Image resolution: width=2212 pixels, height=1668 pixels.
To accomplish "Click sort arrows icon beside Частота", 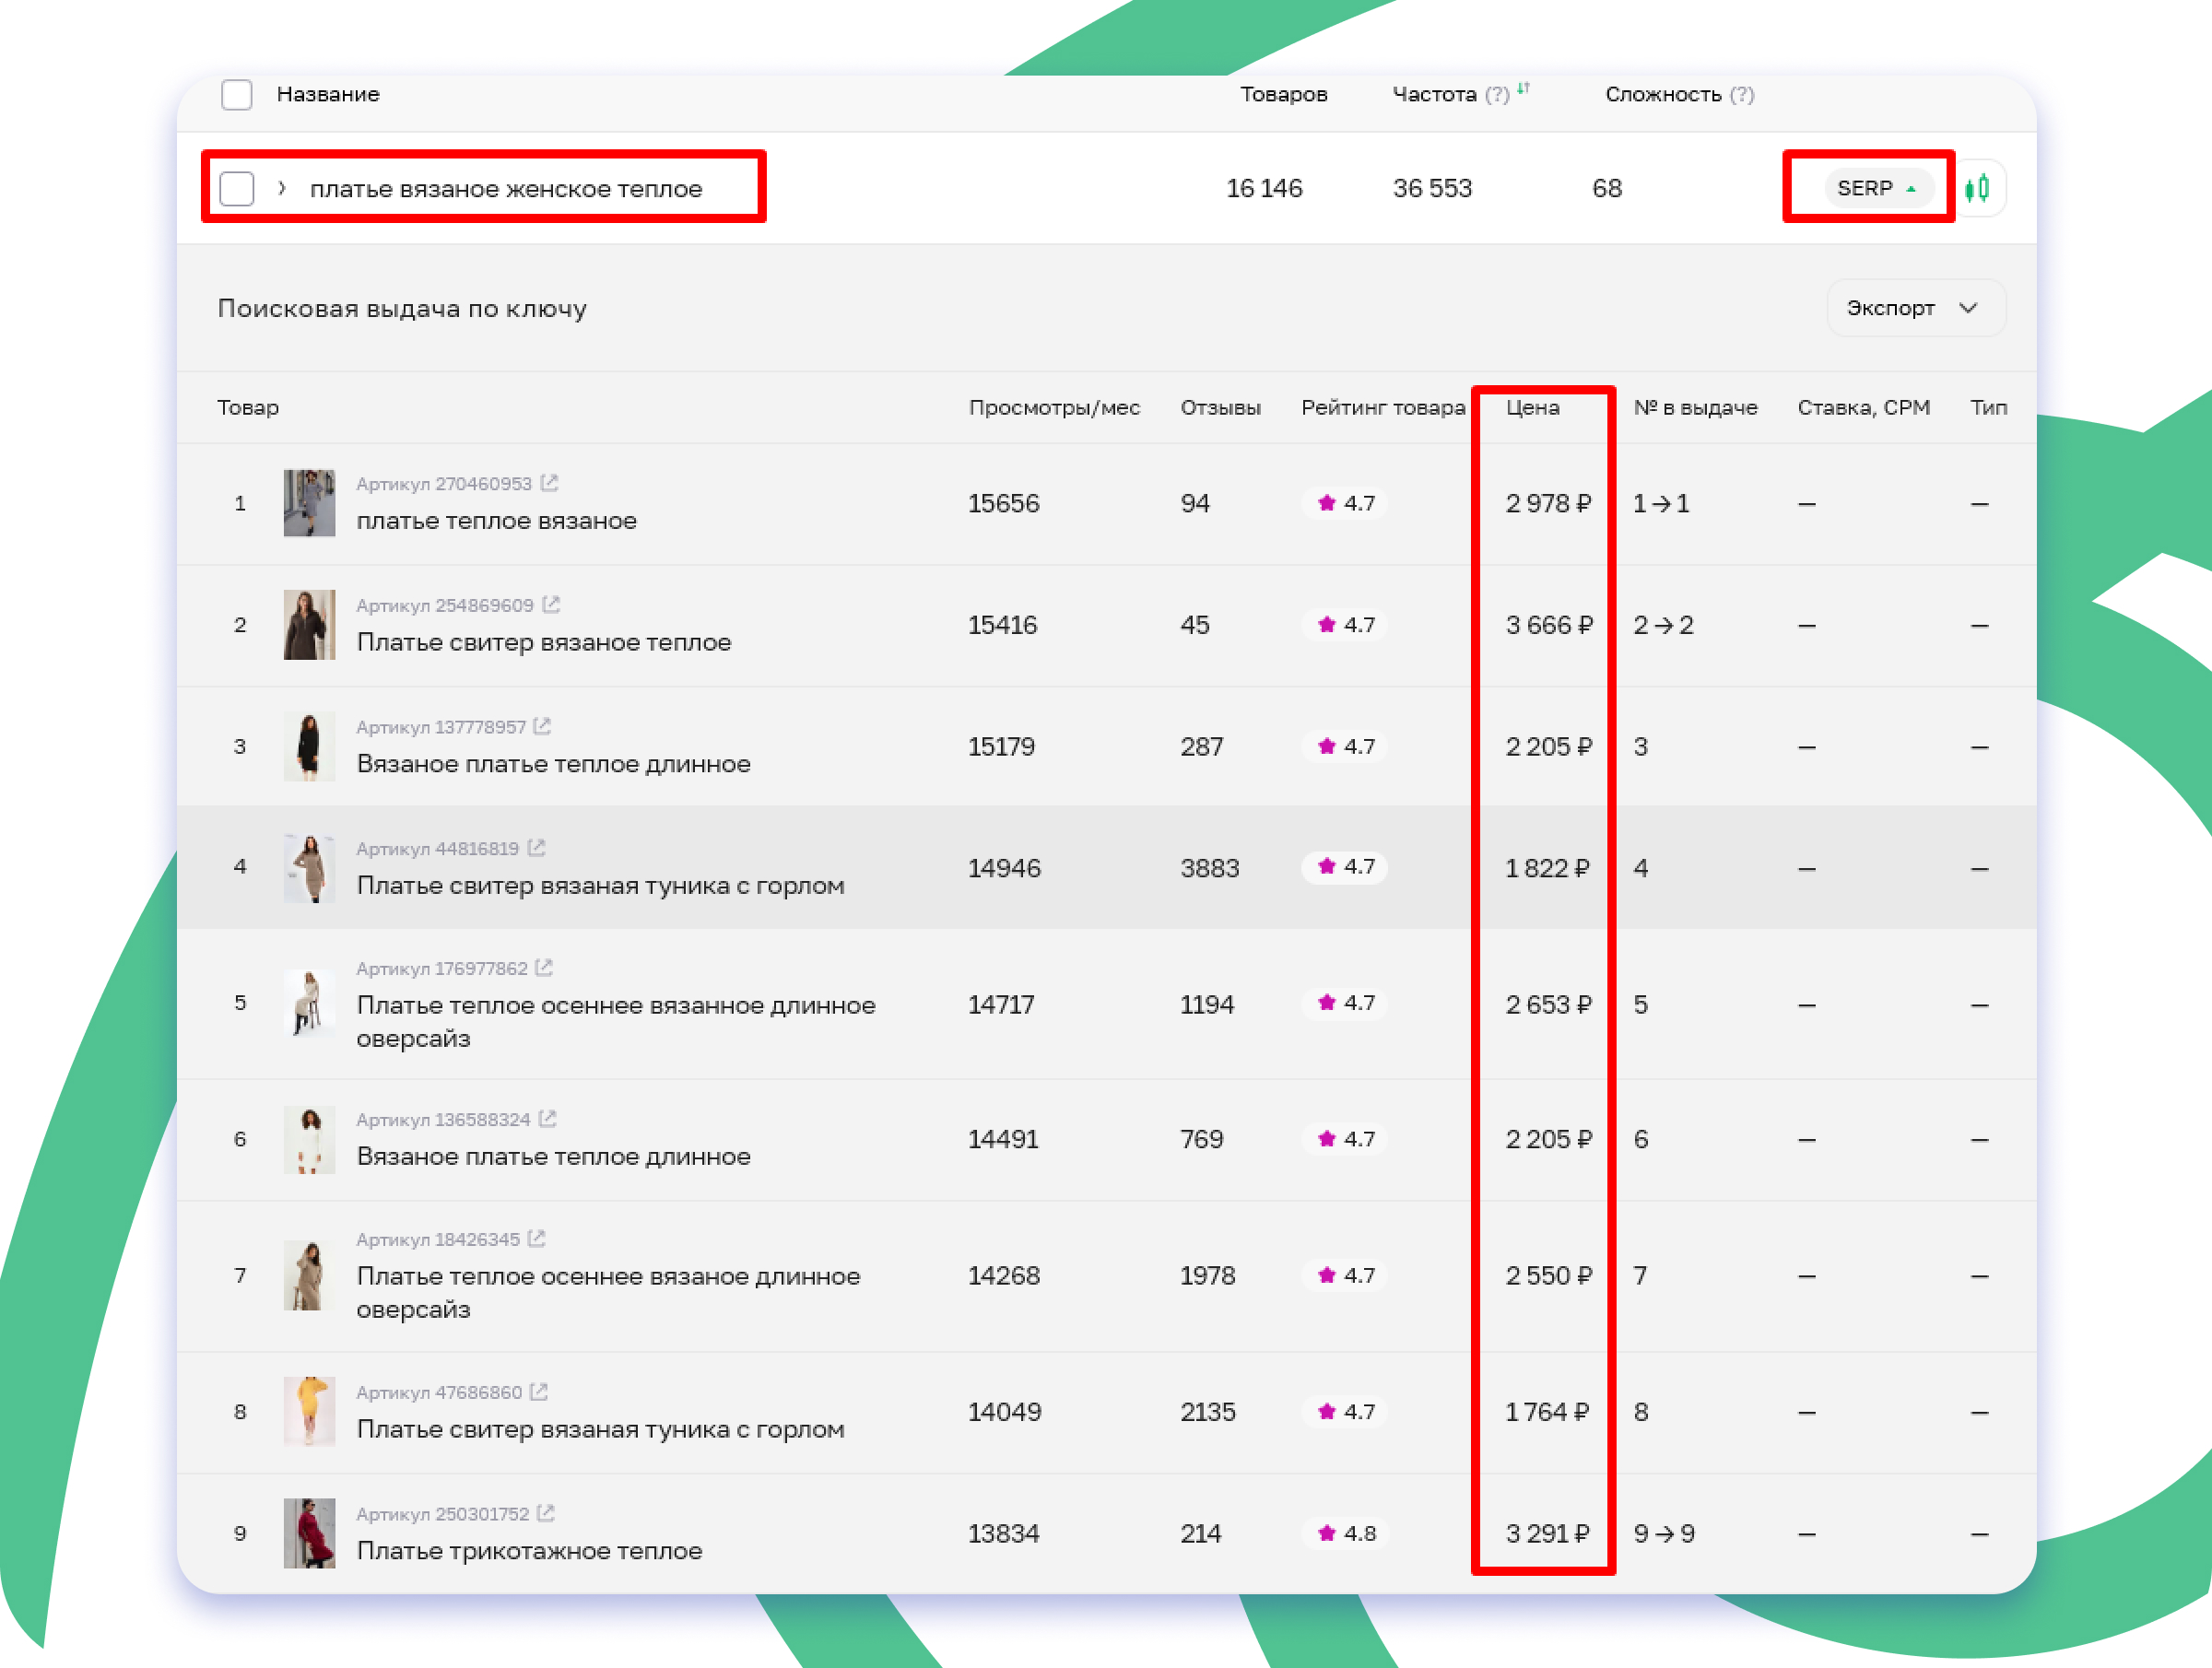I will point(1523,89).
